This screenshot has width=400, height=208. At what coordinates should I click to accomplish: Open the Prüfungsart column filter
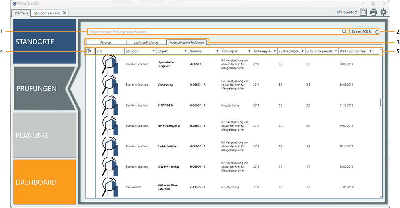(249, 51)
